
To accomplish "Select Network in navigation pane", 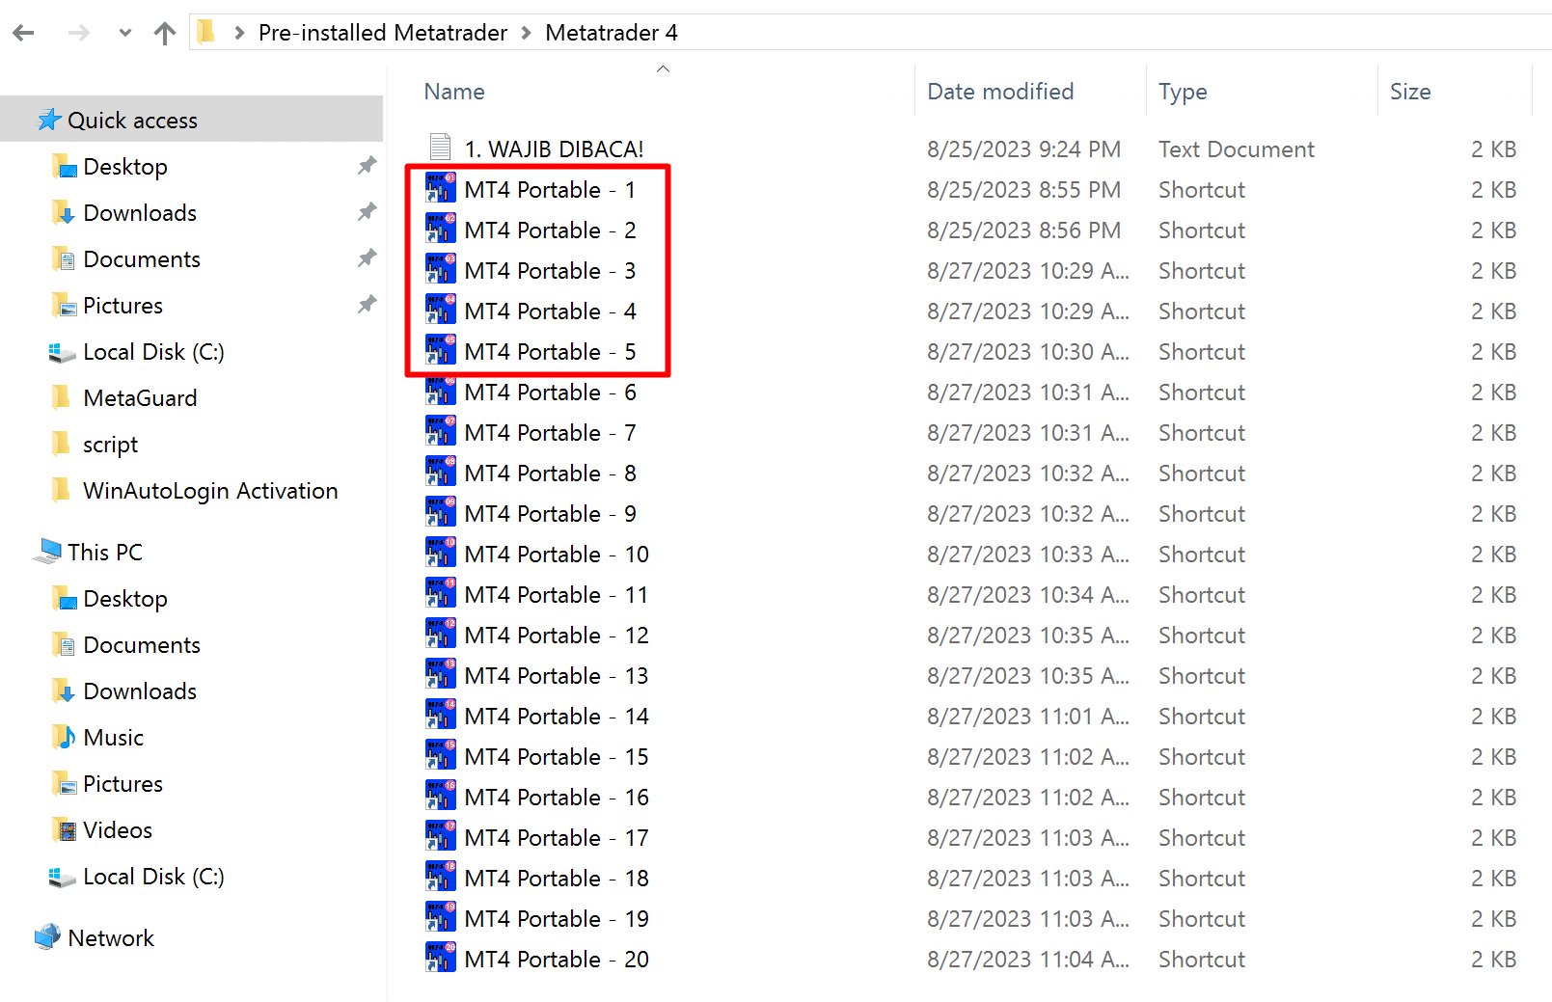I will click(x=111, y=938).
